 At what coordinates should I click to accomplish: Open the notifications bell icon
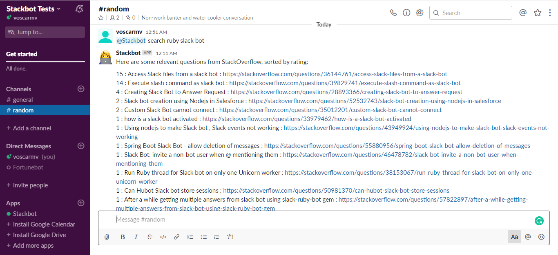point(80,9)
